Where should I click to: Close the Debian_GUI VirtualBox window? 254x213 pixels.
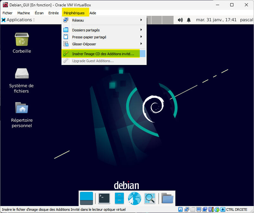tap(246, 5)
